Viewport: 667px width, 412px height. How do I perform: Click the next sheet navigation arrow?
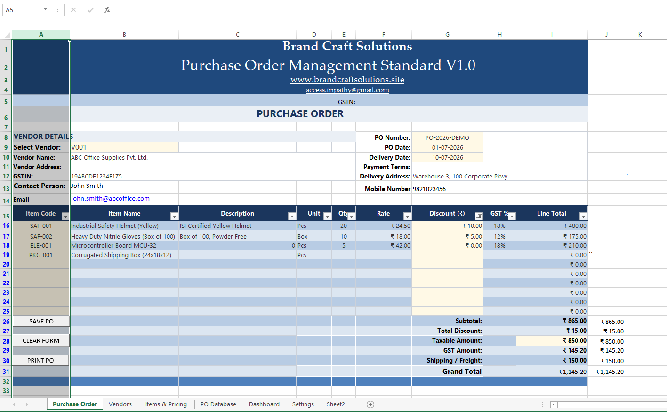click(x=27, y=404)
